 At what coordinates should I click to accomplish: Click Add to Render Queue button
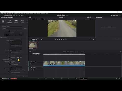point(22,76)
